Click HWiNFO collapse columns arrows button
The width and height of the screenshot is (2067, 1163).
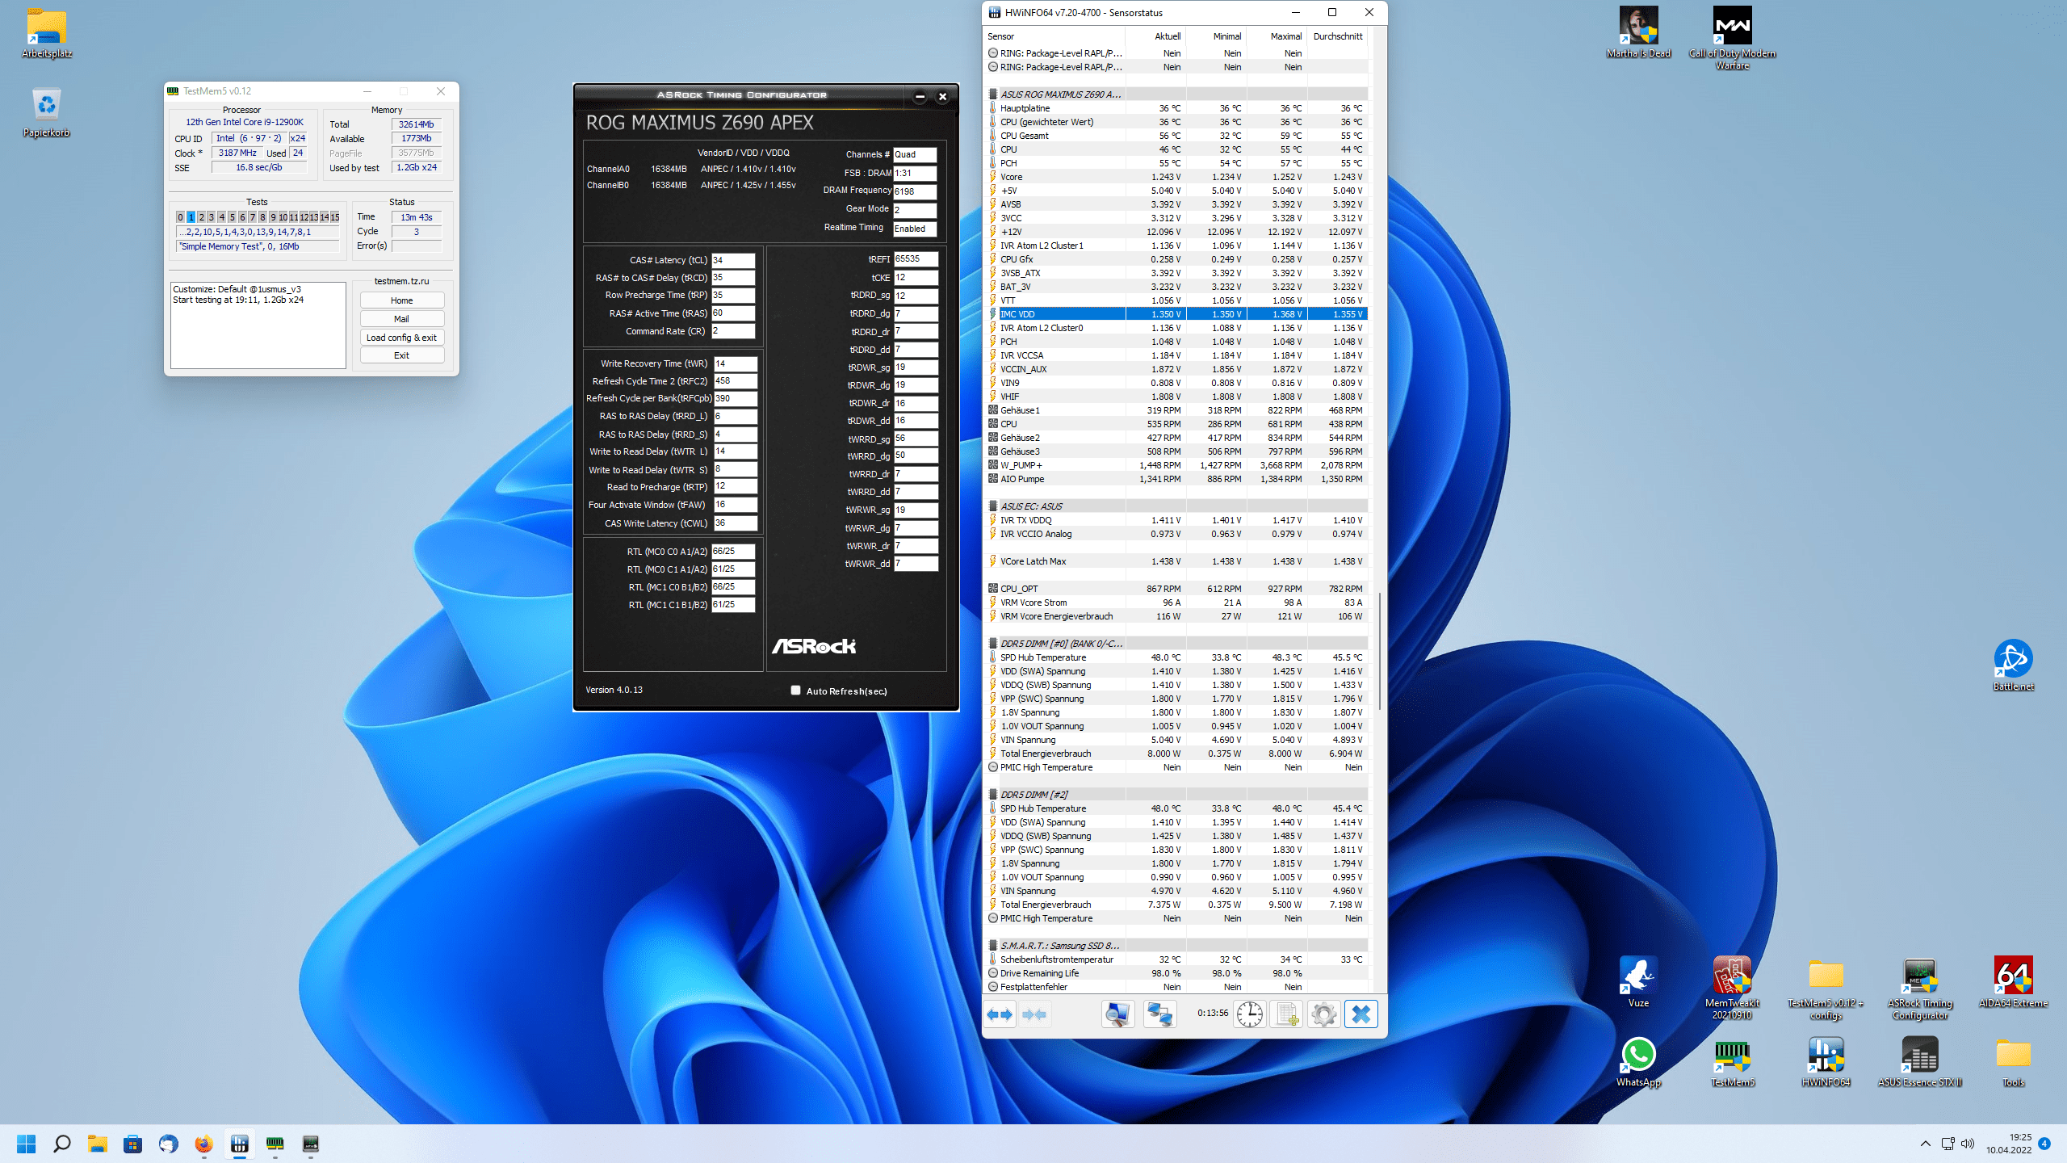1034,1014
